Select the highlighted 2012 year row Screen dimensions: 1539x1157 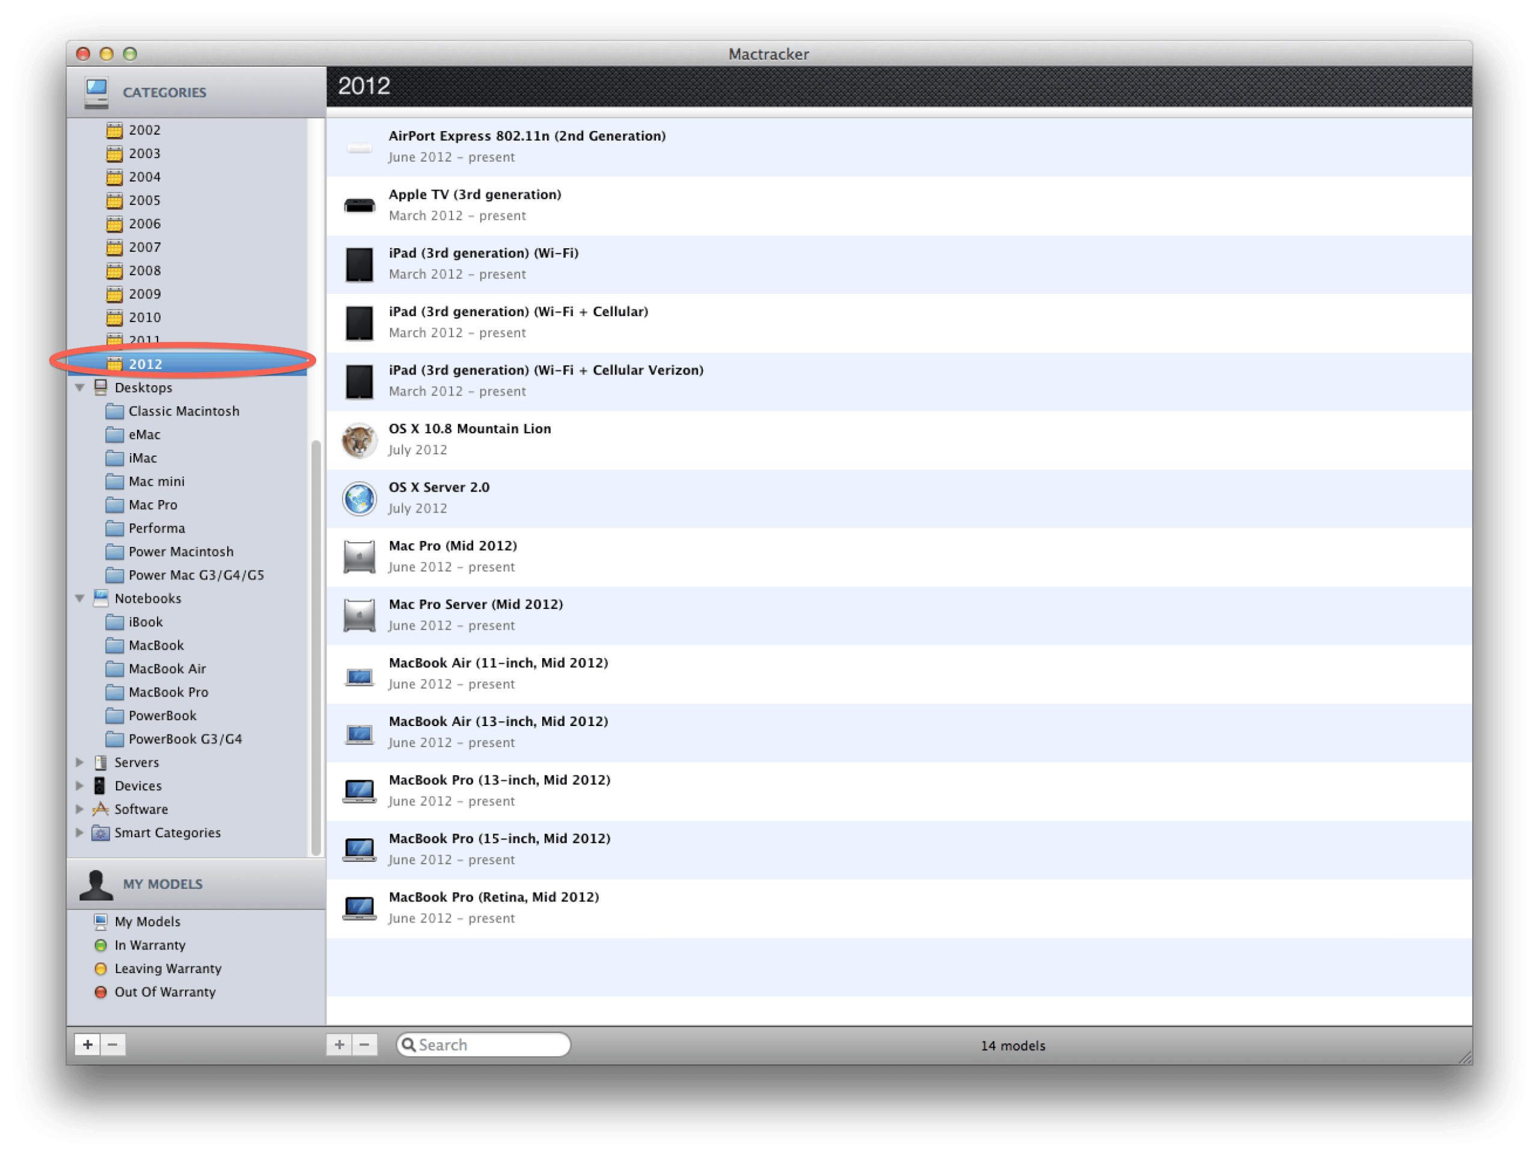click(x=188, y=364)
